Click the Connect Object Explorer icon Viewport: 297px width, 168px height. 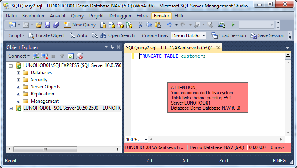[x=36, y=56]
